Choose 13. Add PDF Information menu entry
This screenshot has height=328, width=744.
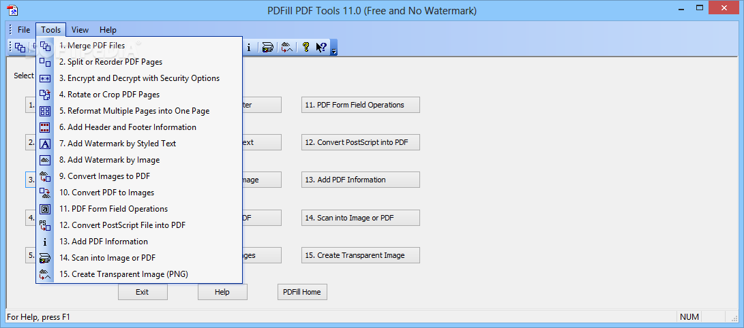(x=139, y=242)
